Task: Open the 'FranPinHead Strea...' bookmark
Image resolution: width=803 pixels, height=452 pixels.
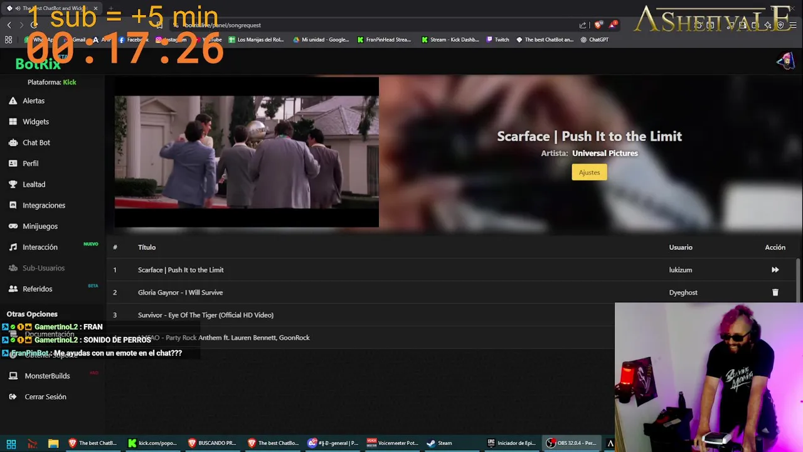Action: click(x=383, y=40)
